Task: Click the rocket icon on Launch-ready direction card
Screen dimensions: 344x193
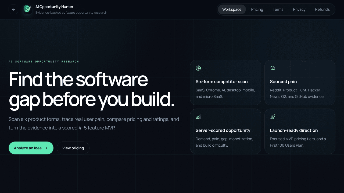Action: coord(273,117)
